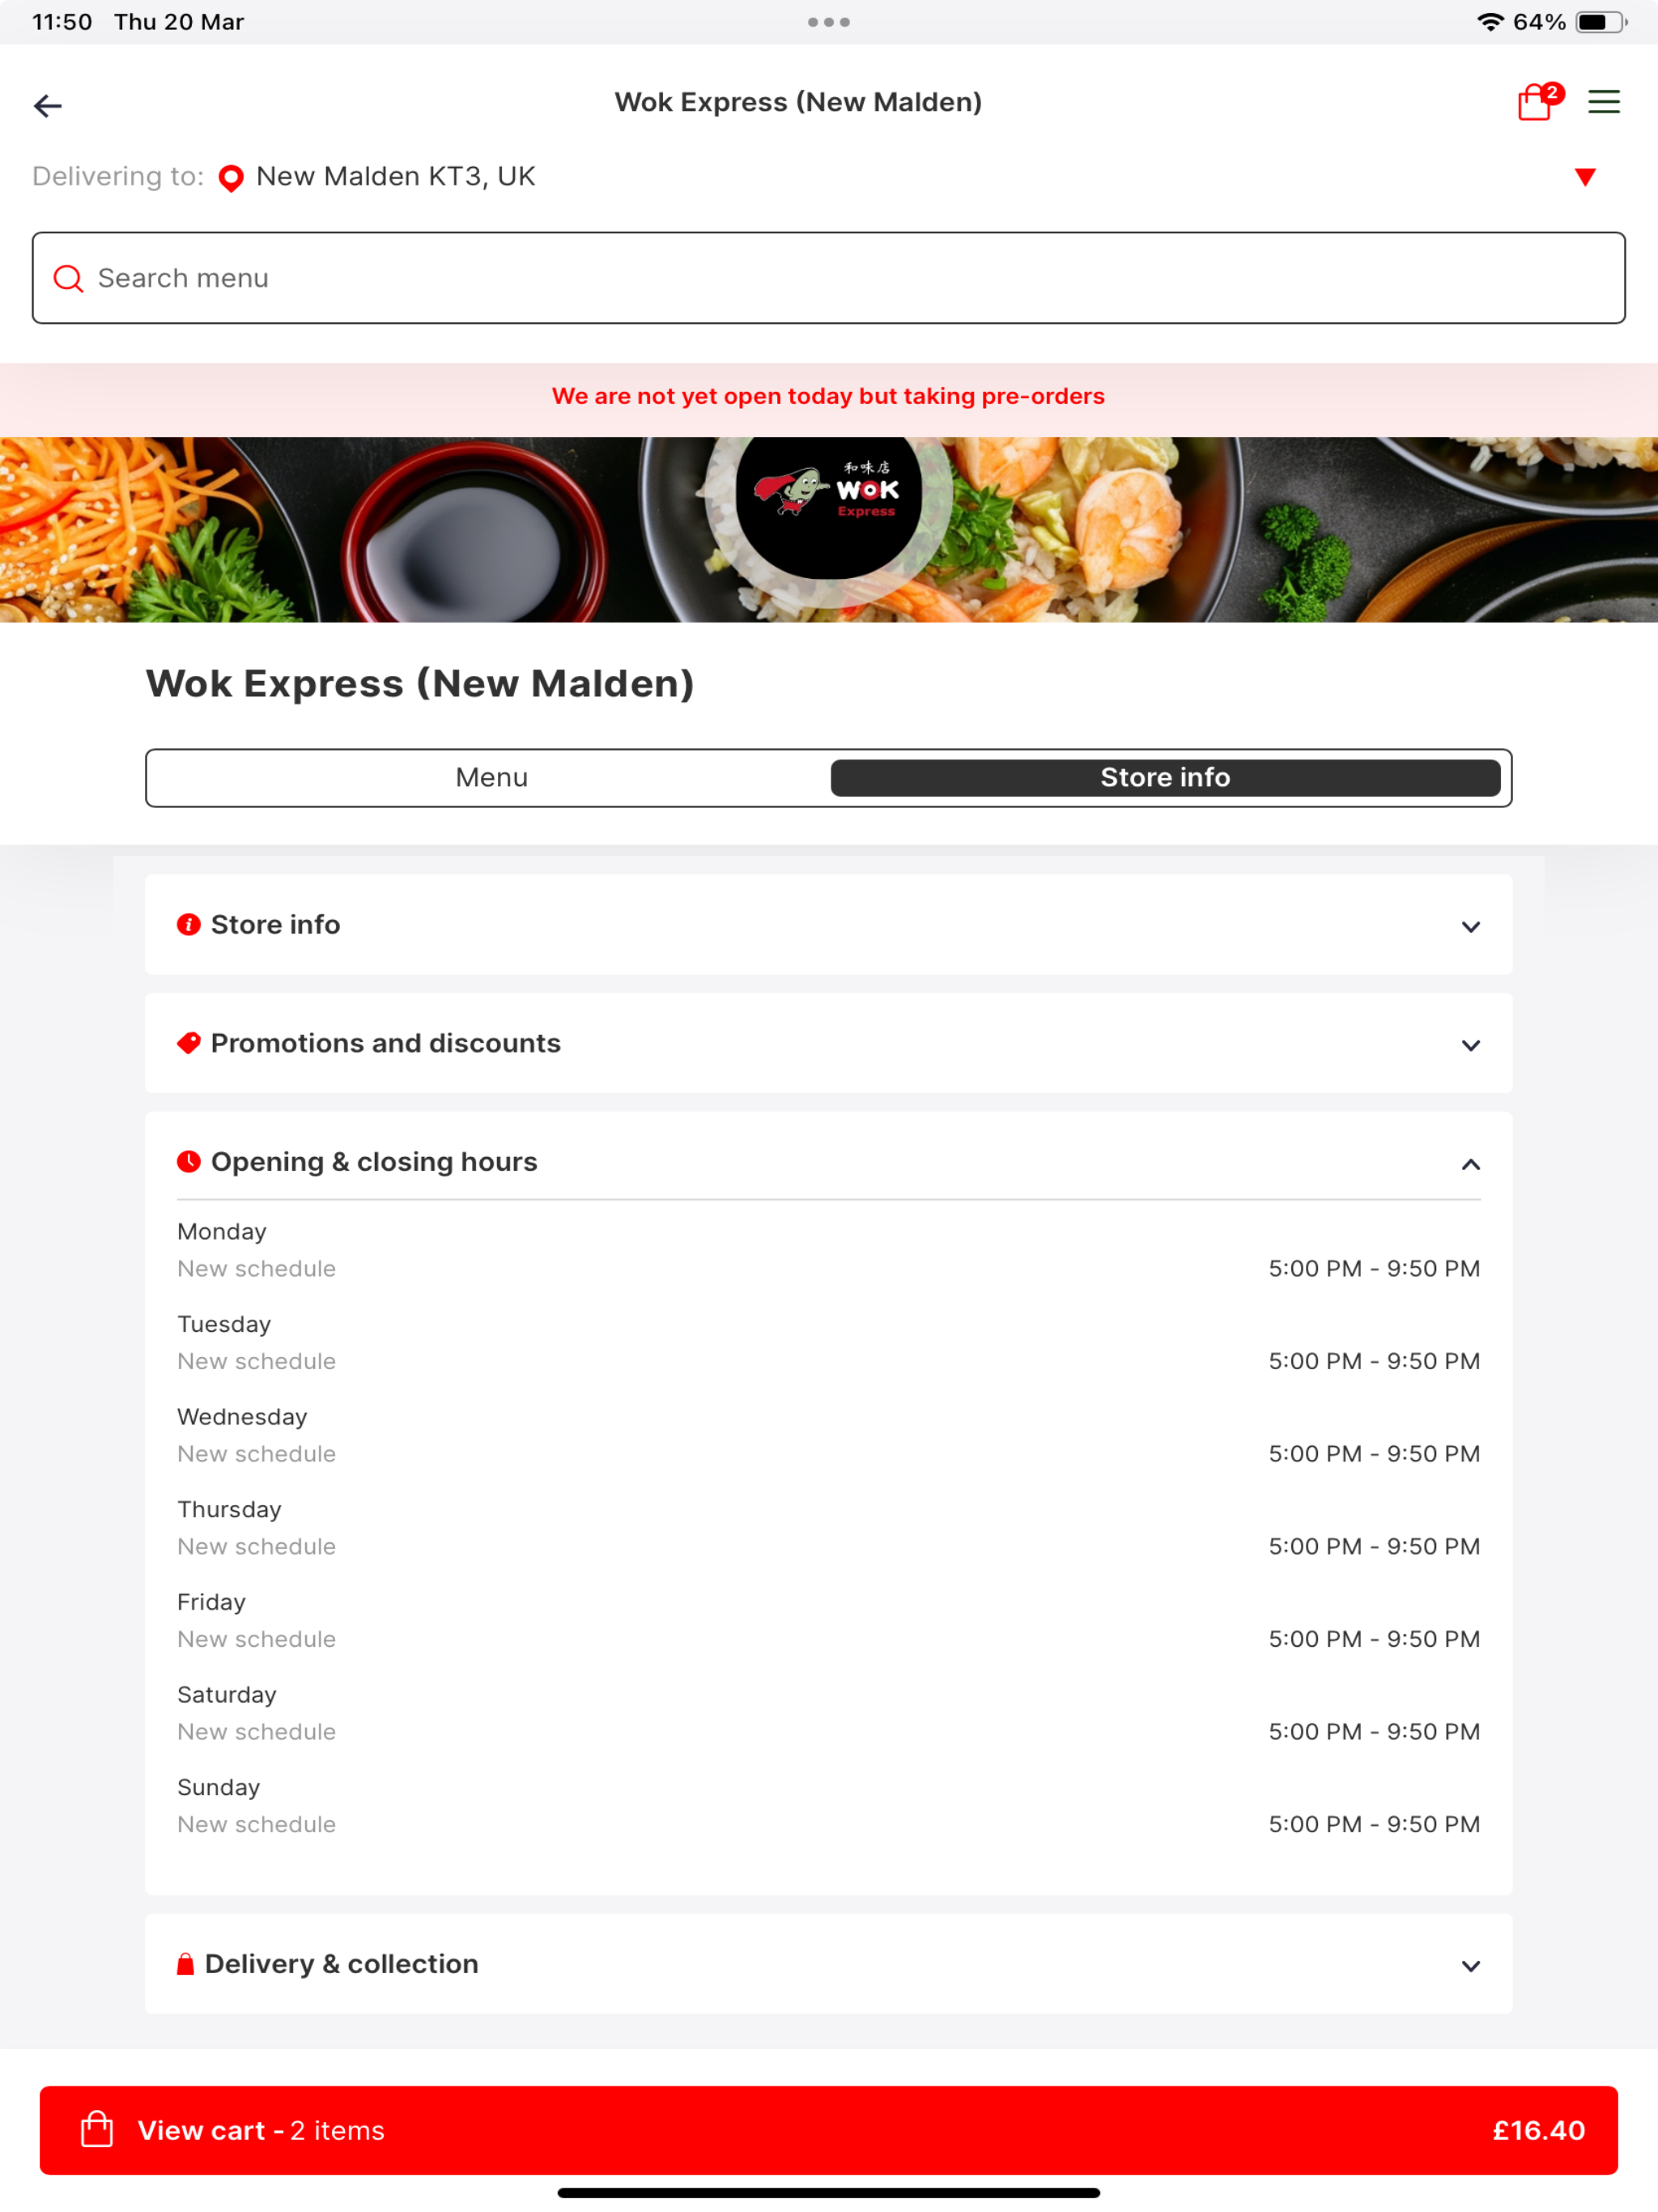Tap the Tuesday opening hours value
Image resolution: width=1658 pixels, height=2212 pixels.
[1374, 1361]
